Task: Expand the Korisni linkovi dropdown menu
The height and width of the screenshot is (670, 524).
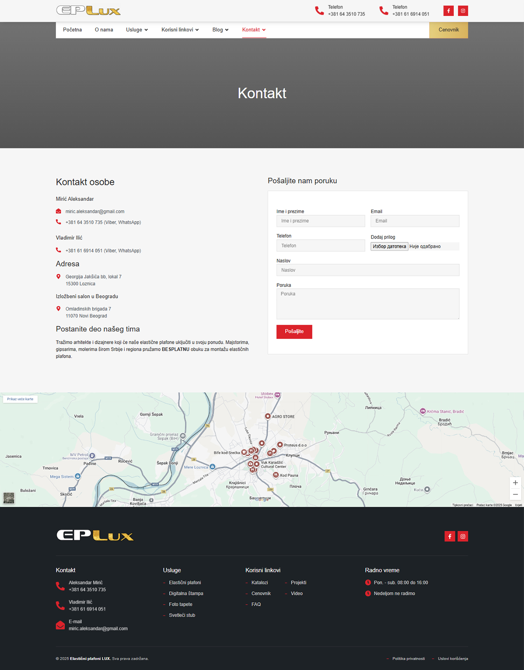Action: pyautogui.click(x=180, y=30)
